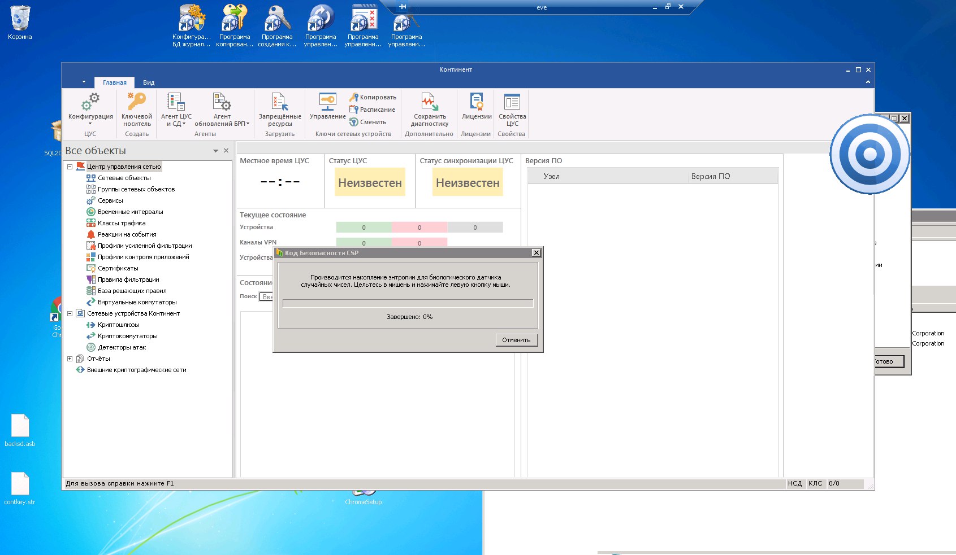Select Виртуальные коммутаторы in tree
This screenshot has height=555, width=956.
pyautogui.click(x=137, y=302)
